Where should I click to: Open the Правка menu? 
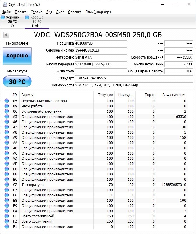click(21, 12)
